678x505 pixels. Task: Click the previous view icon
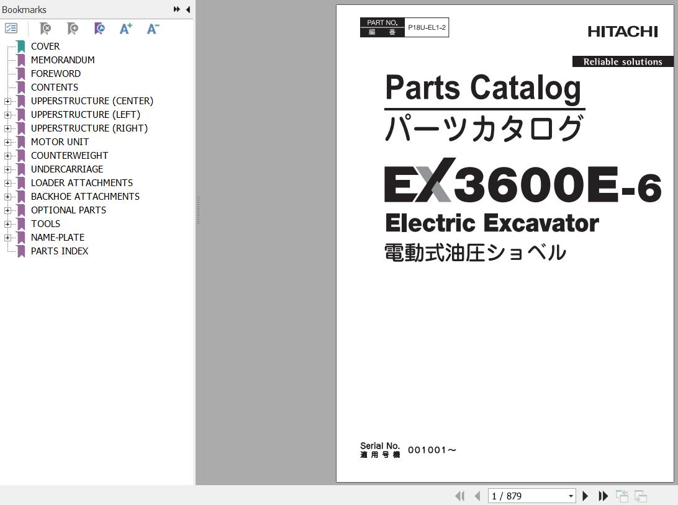point(621,496)
